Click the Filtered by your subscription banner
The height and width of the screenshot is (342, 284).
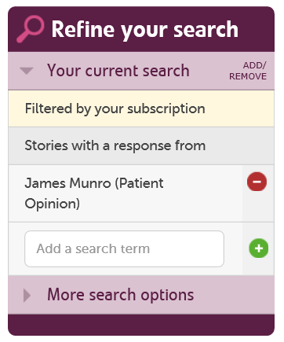pos(141,108)
